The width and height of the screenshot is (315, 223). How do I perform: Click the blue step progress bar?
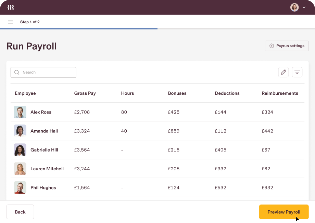[x=79, y=29]
